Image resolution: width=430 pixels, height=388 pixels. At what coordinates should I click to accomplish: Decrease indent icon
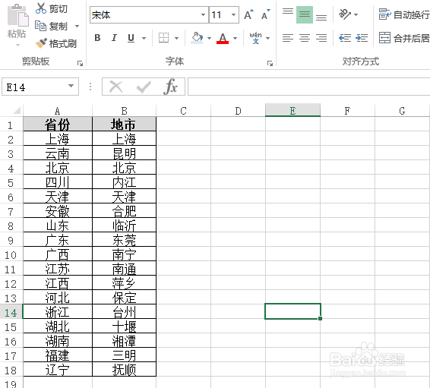pyautogui.click(x=345, y=38)
